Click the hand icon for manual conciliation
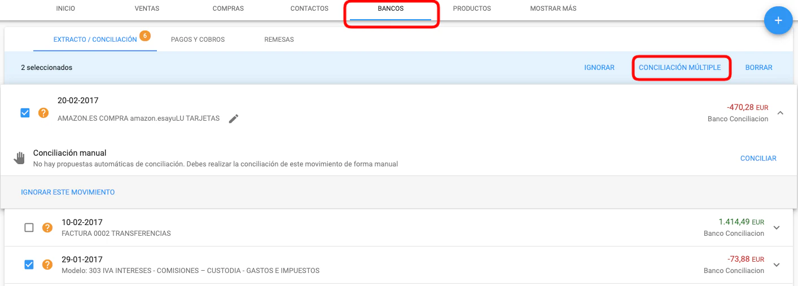This screenshot has width=798, height=286. point(20,158)
